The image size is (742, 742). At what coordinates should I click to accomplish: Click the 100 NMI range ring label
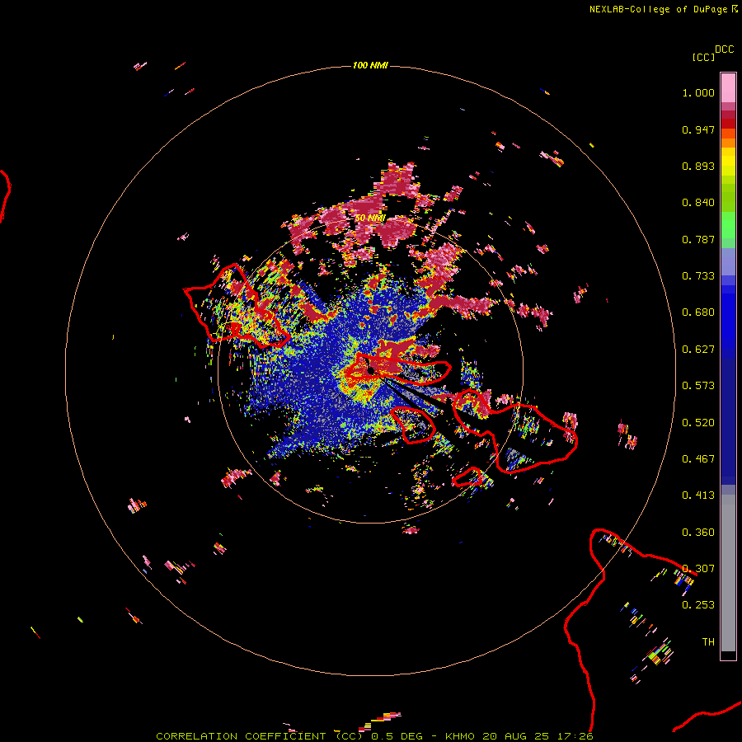370,65
